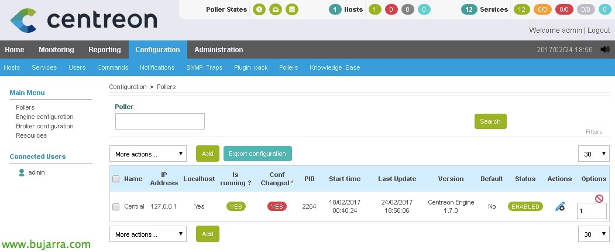This screenshot has height=252, width=615.
Task: Go to the Knowledge Base submenu
Action: pos(335,67)
